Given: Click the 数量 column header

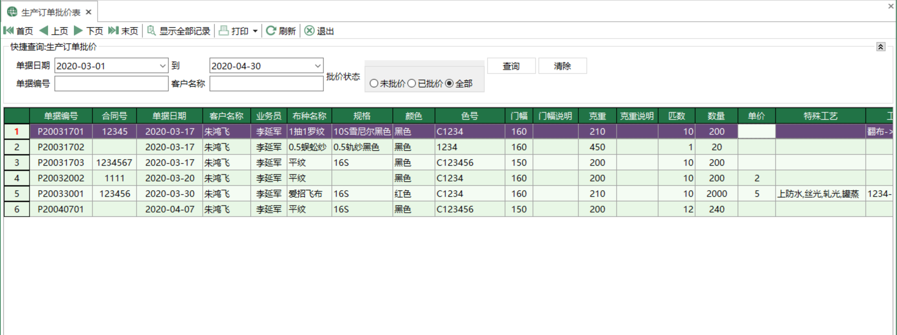Looking at the screenshot, I should coord(717,116).
